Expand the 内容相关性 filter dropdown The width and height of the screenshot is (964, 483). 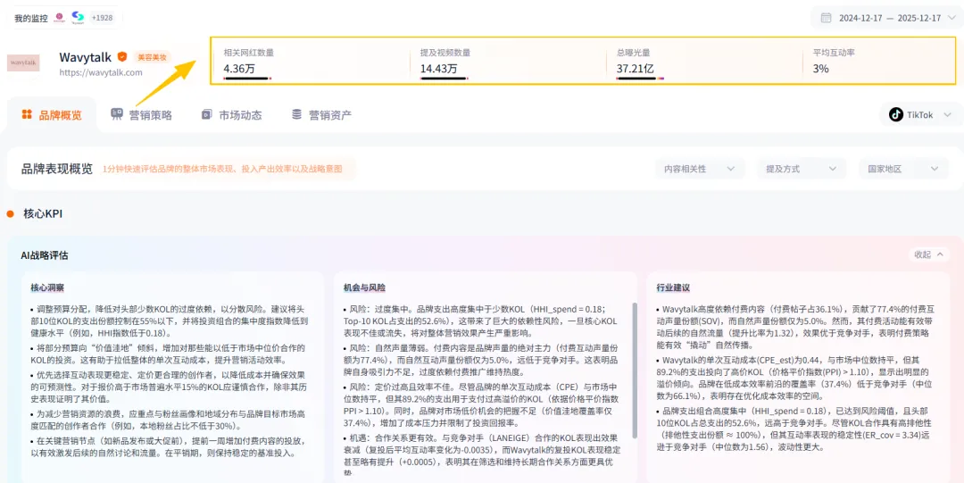pos(699,169)
